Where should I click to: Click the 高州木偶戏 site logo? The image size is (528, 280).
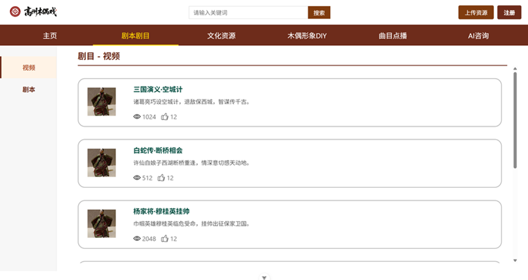(33, 12)
